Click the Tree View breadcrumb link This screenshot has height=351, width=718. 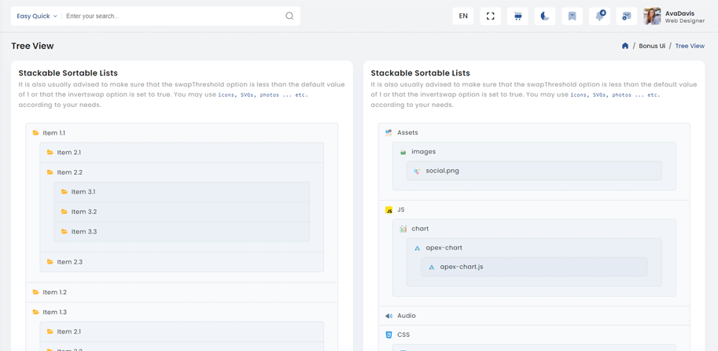690,46
